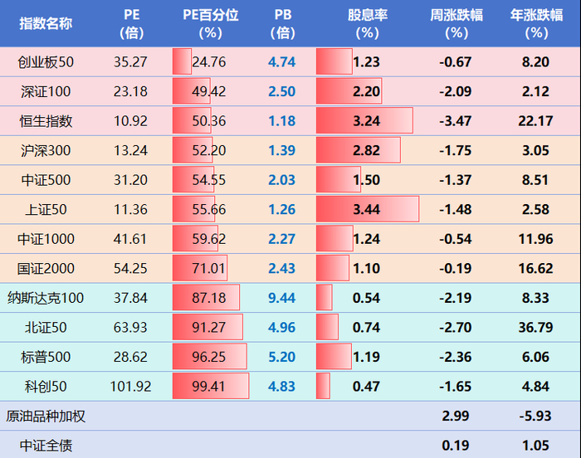Select the 科创50 PE value 101.92
Screen dimensions: 581x458
point(130,387)
